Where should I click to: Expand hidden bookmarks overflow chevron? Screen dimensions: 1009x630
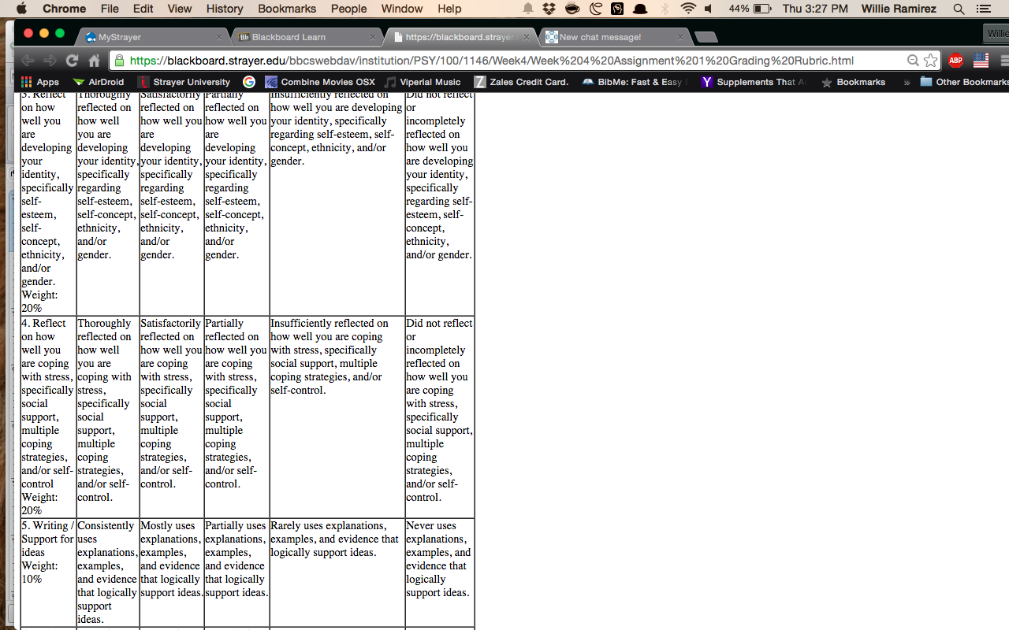pyautogui.click(x=907, y=82)
